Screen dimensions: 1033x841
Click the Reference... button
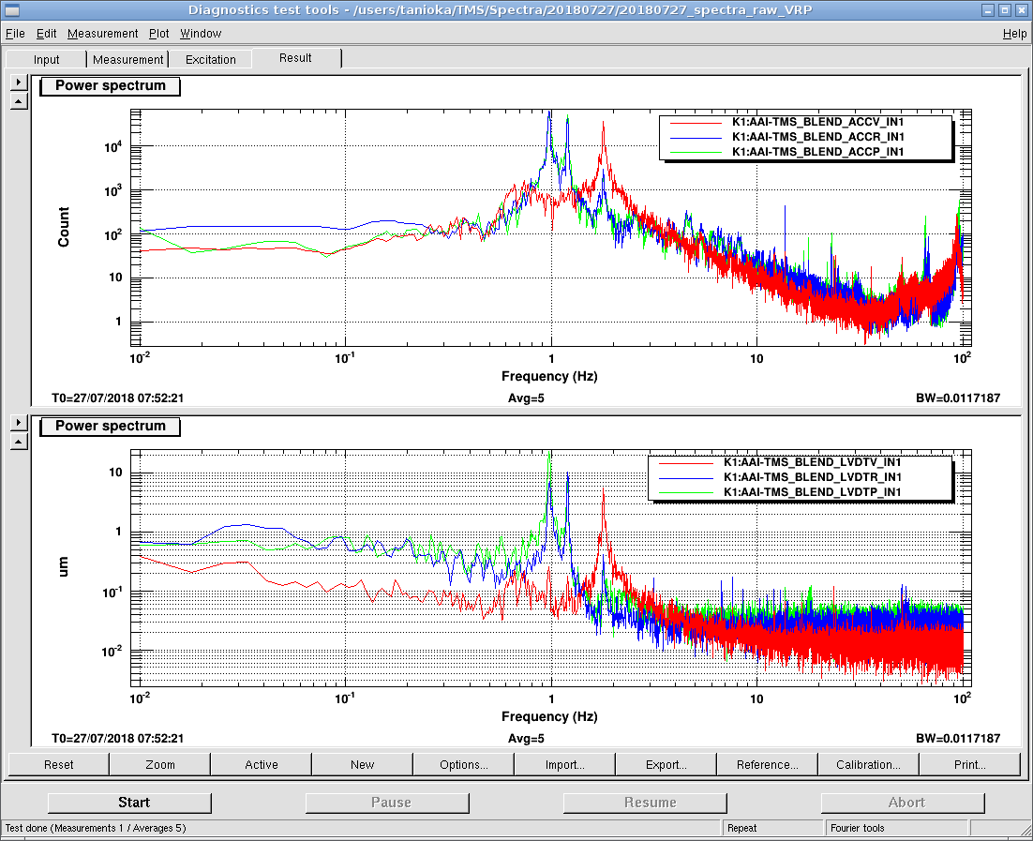[768, 765]
